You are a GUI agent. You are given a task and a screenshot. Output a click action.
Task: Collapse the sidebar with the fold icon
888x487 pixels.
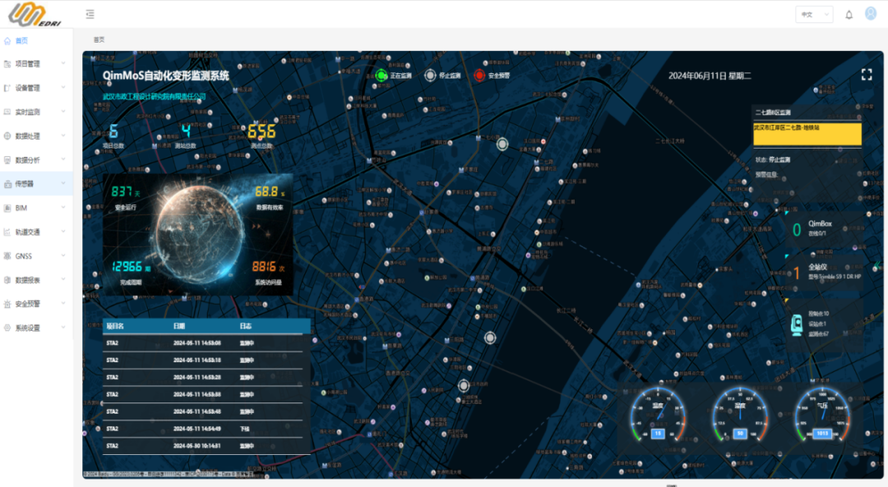point(90,15)
